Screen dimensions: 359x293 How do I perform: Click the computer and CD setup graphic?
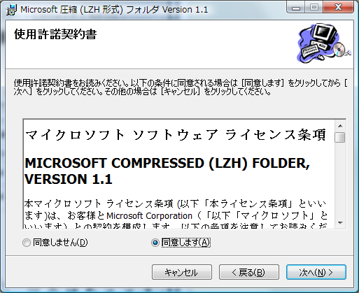[x=324, y=43]
